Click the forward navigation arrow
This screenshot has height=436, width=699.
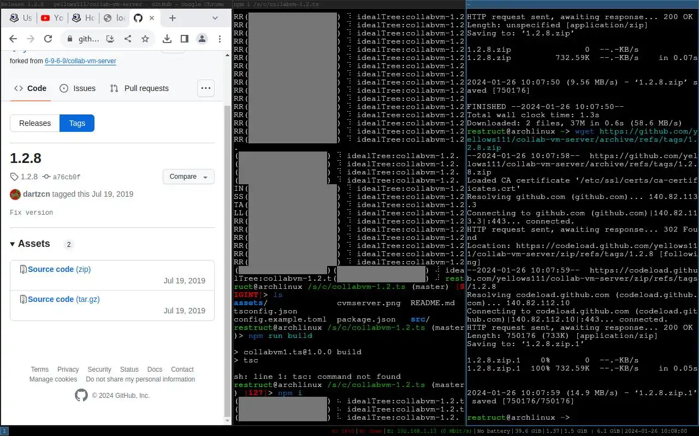click(x=31, y=39)
